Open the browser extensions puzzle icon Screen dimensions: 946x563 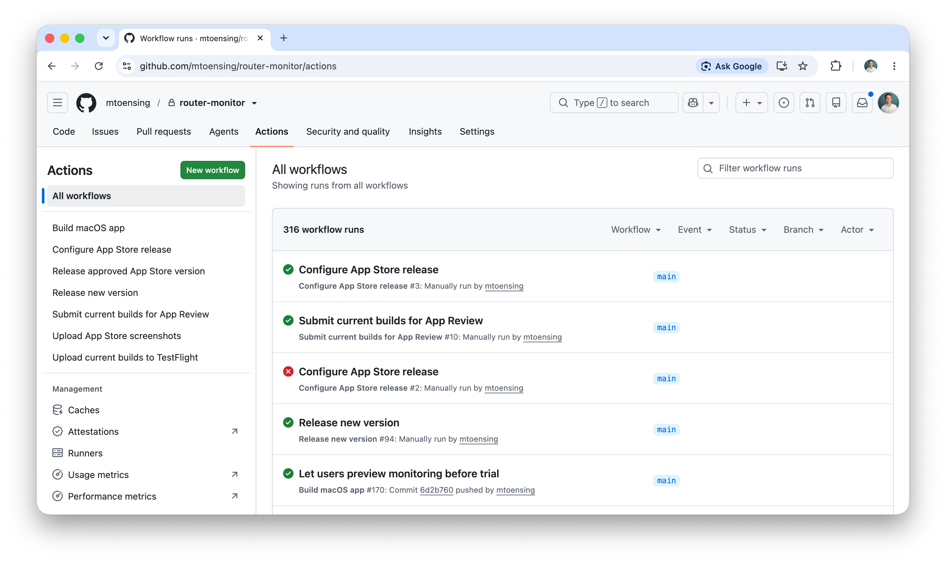(x=836, y=66)
